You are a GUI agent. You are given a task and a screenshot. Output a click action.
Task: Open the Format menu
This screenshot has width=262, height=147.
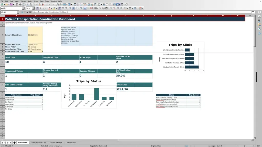[23, 1]
